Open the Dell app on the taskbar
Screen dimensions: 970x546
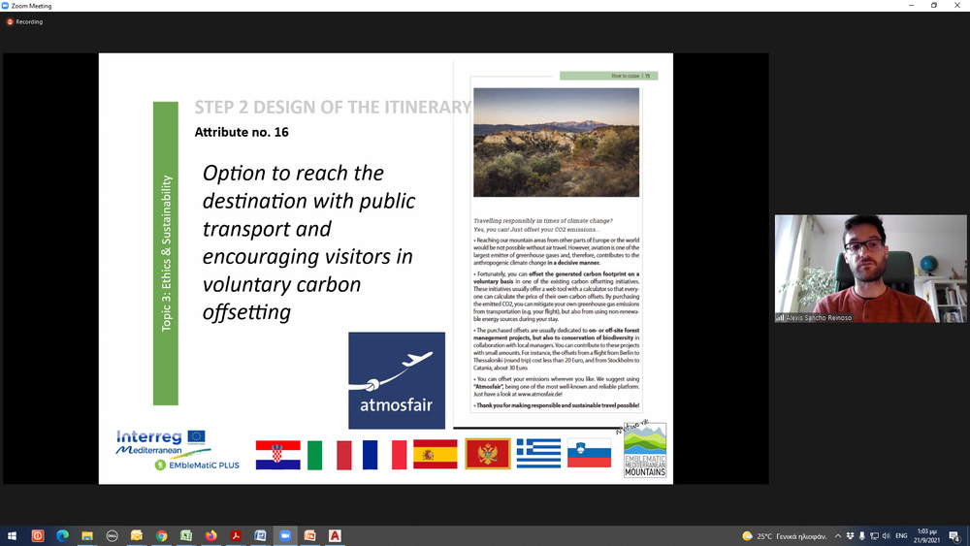112,535
